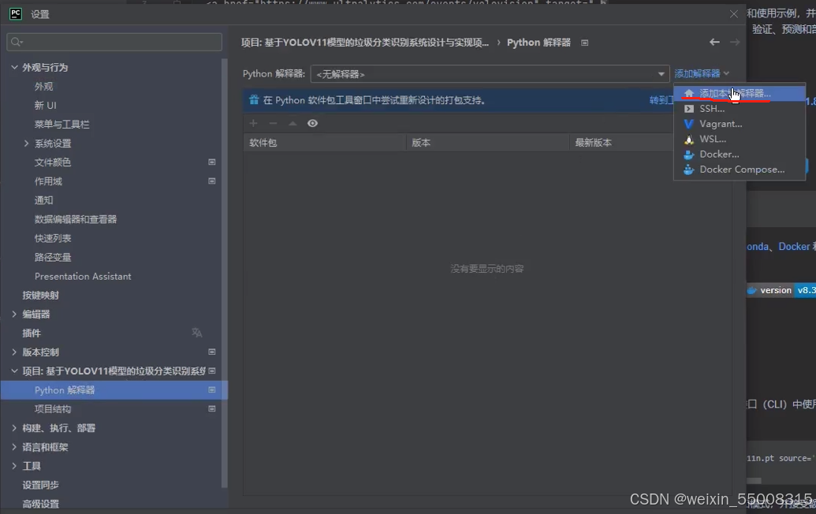Screen dimensions: 816x514
Task: Click the 添加解释器 dropdown link
Action: click(702, 73)
